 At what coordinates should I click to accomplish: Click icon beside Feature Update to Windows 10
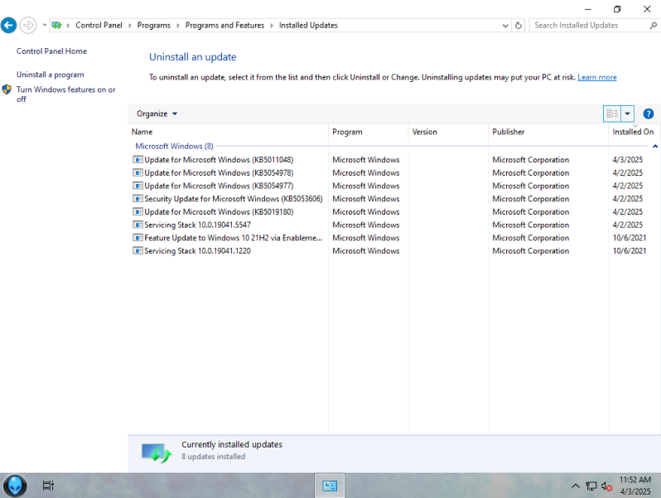click(x=138, y=238)
